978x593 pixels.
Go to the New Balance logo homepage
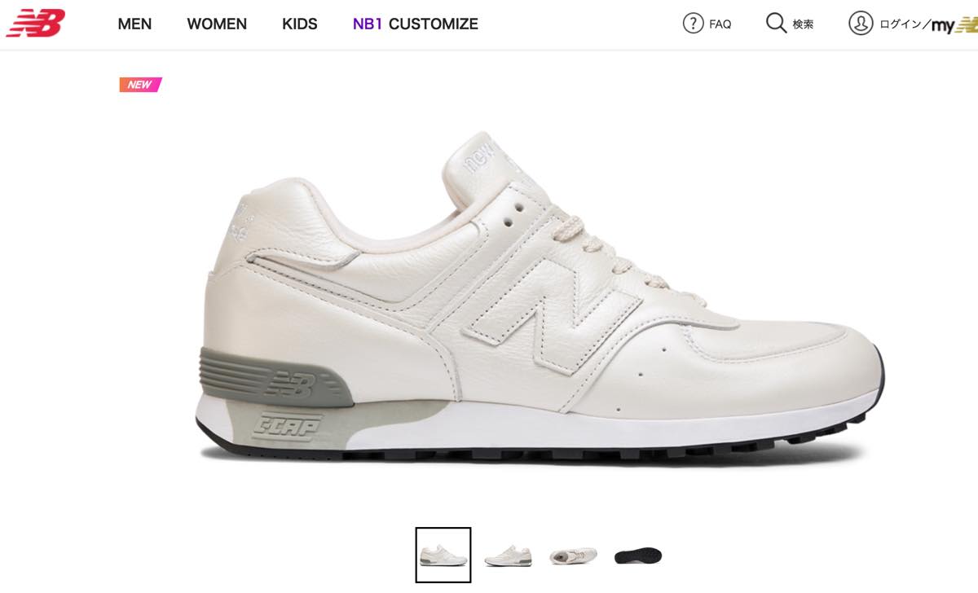pos(36,23)
